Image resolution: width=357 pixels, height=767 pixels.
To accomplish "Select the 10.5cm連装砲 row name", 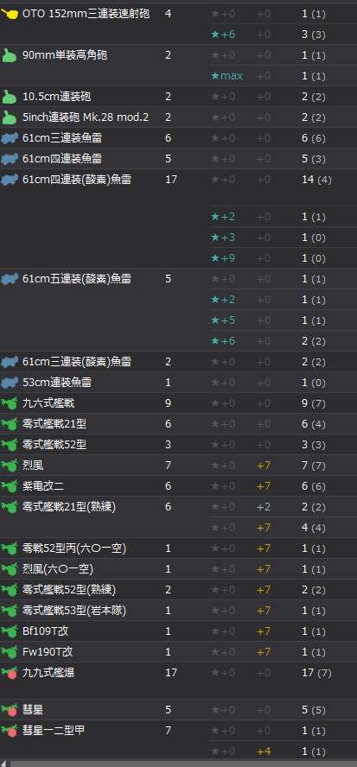I will (x=56, y=97).
